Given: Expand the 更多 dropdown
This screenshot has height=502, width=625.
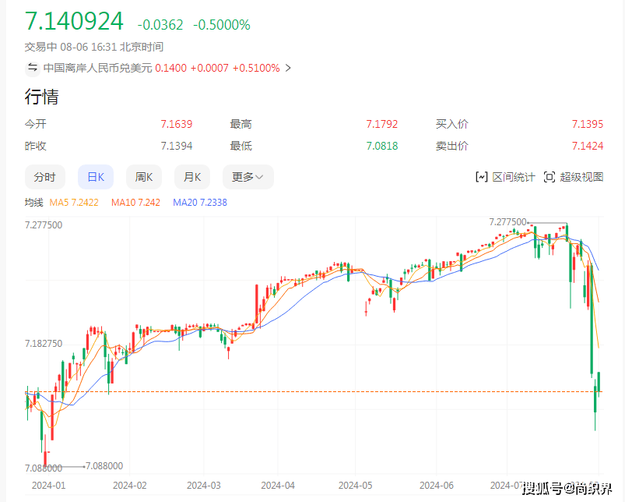Looking at the screenshot, I should [248, 177].
